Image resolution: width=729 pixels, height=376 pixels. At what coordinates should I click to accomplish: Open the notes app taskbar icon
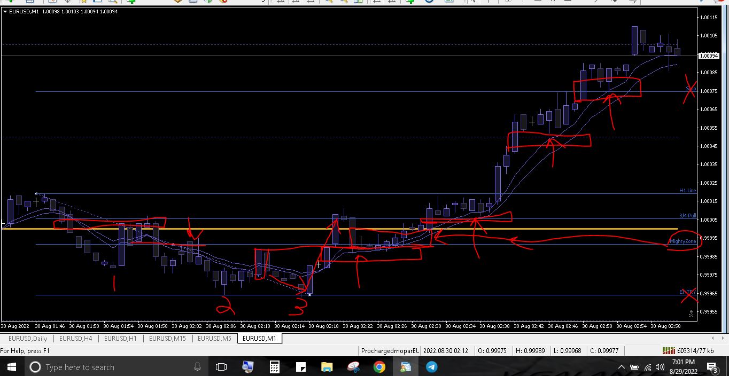tap(300, 367)
